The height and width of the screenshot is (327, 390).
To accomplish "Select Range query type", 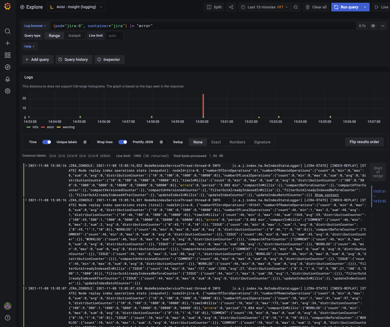I will tap(54, 36).
